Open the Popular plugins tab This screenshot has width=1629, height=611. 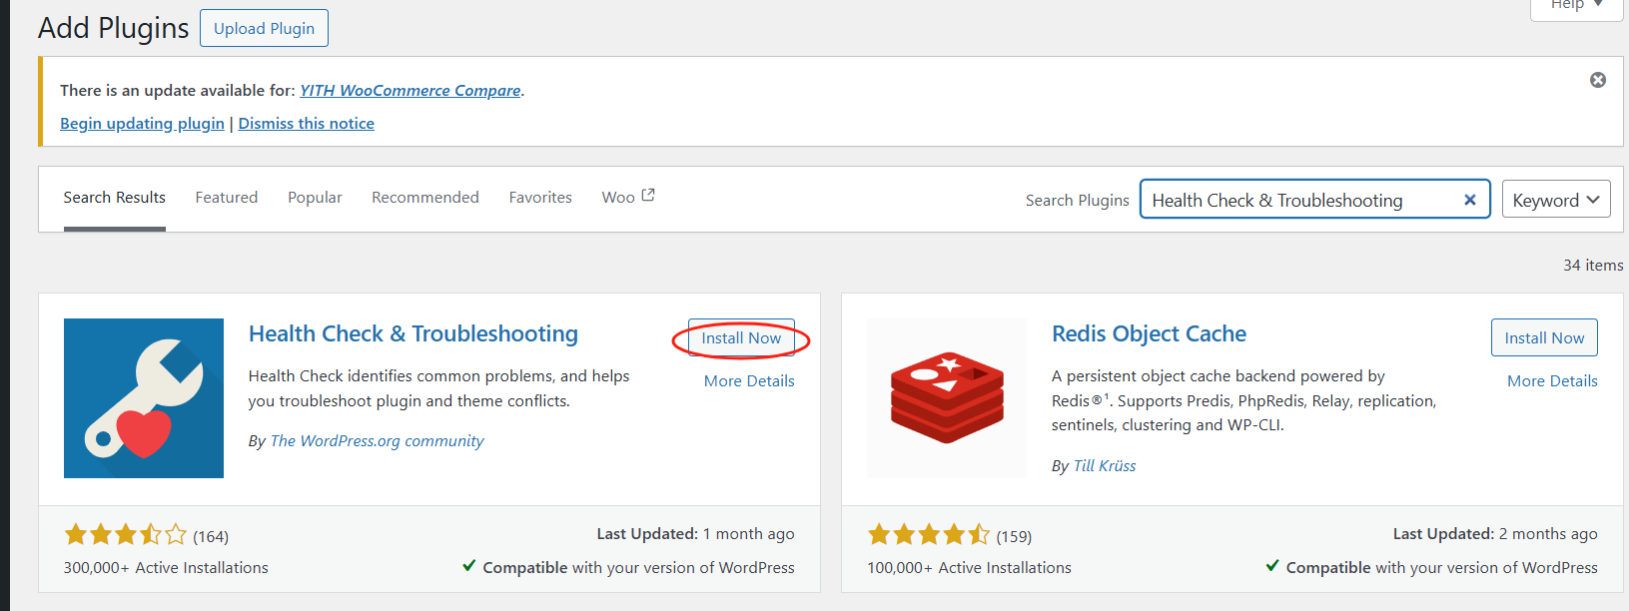[315, 198]
